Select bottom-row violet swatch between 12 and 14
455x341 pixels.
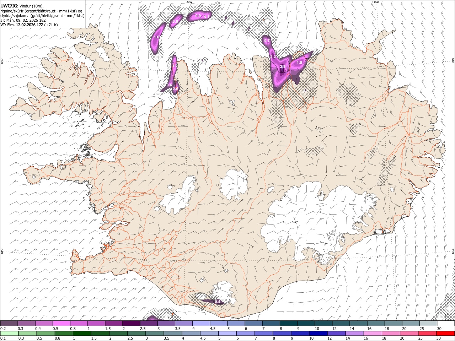pos(336,333)
